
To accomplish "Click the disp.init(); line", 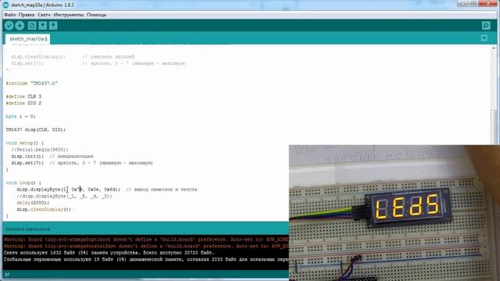I will coord(52,156).
